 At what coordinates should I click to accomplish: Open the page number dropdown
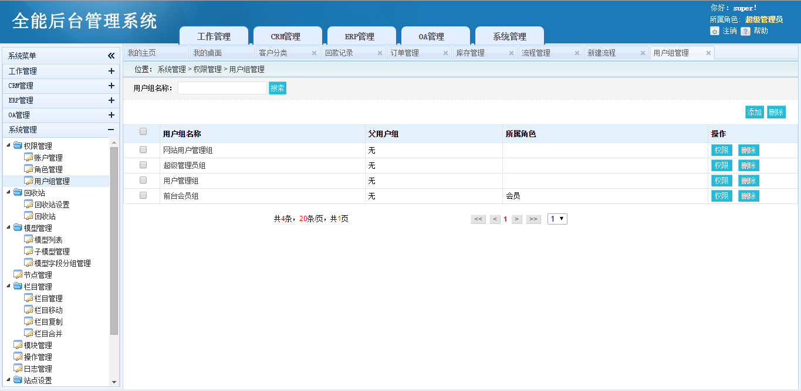tap(557, 219)
